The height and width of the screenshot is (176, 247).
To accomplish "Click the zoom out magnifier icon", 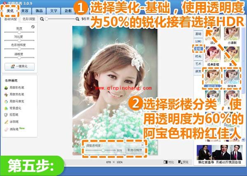I will 42,19.
